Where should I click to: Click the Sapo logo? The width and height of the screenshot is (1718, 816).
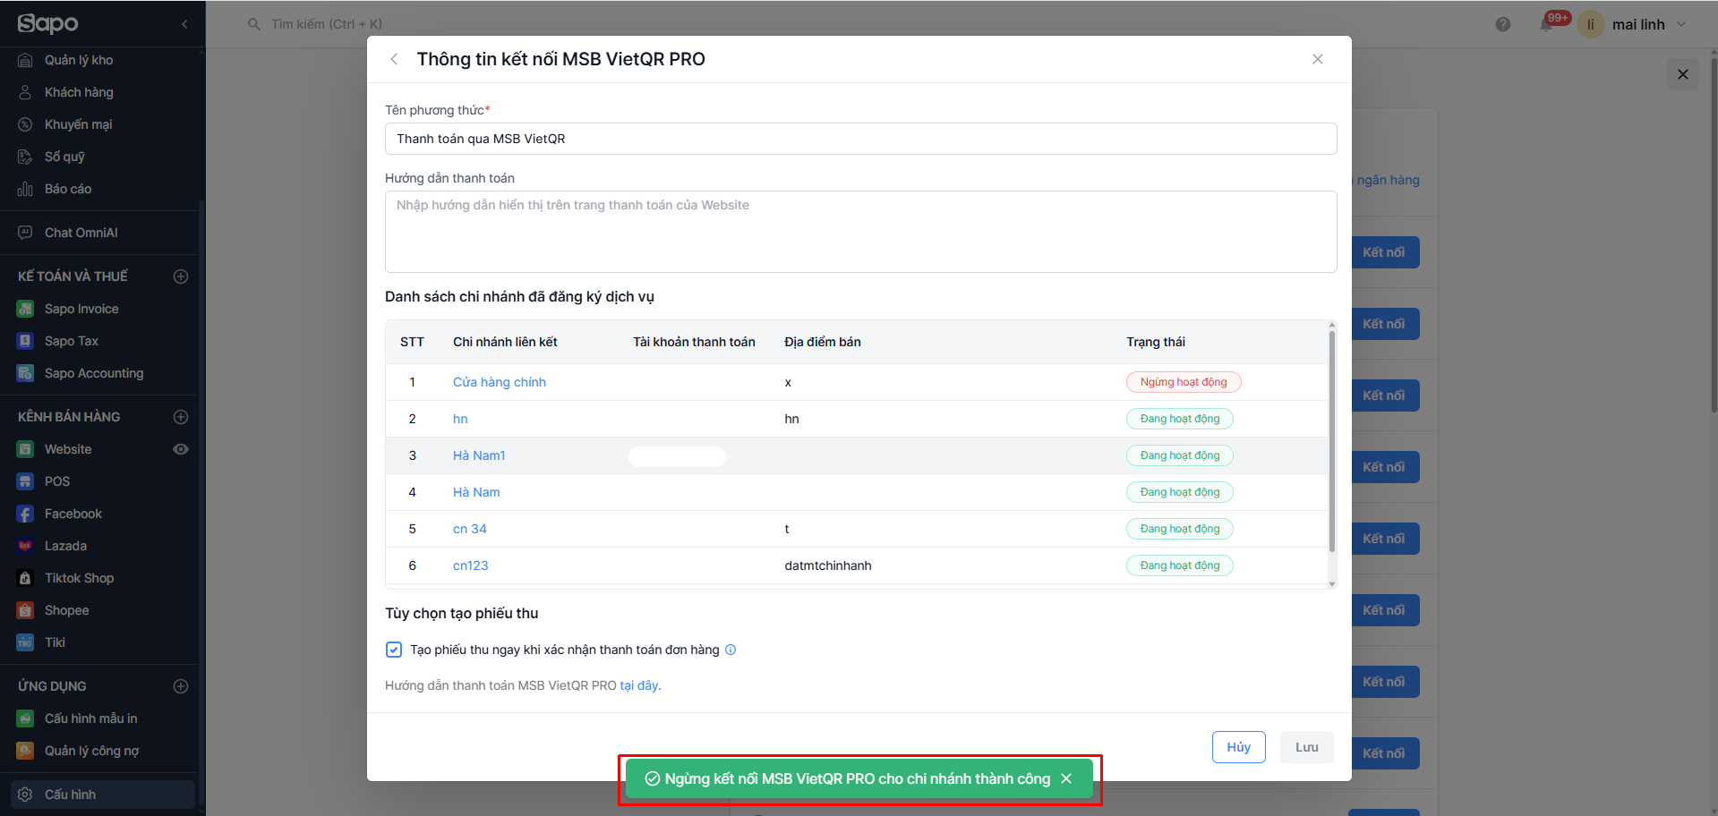(48, 23)
